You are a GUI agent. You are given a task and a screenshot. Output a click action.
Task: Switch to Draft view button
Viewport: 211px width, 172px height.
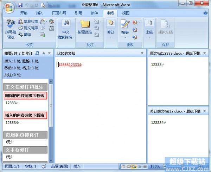(145, 166)
